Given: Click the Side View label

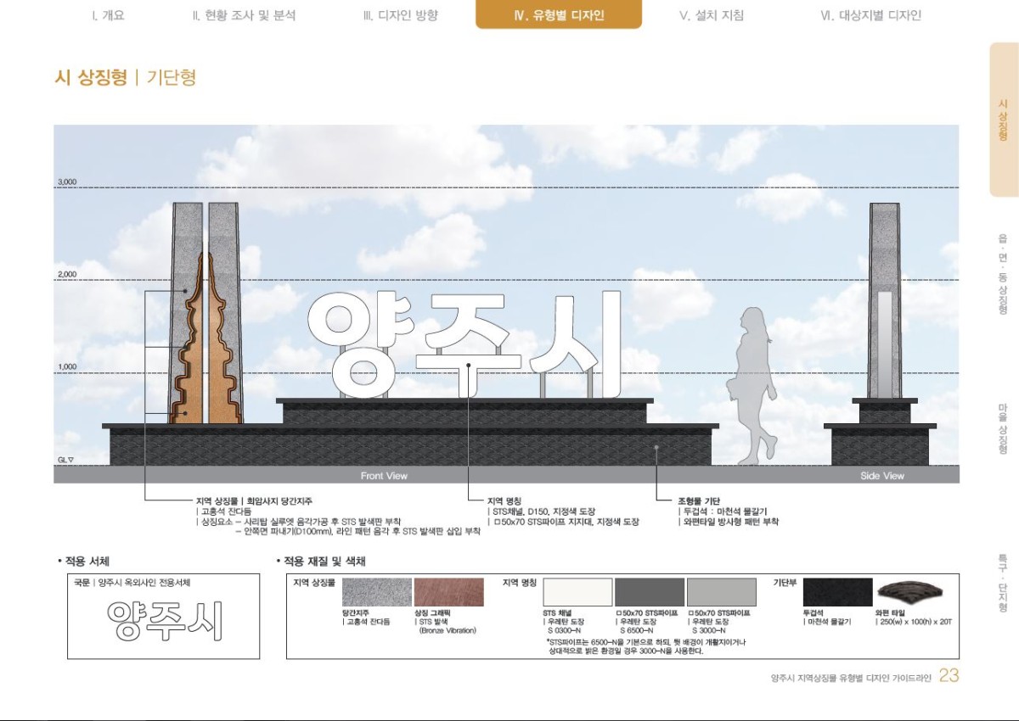Looking at the screenshot, I should tap(882, 476).
